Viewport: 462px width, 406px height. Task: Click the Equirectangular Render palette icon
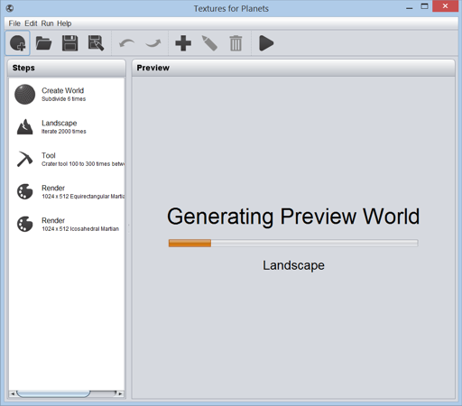click(x=25, y=191)
